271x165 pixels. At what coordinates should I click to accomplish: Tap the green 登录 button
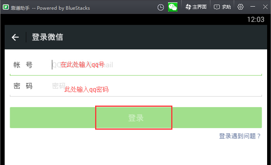click(x=136, y=118)
